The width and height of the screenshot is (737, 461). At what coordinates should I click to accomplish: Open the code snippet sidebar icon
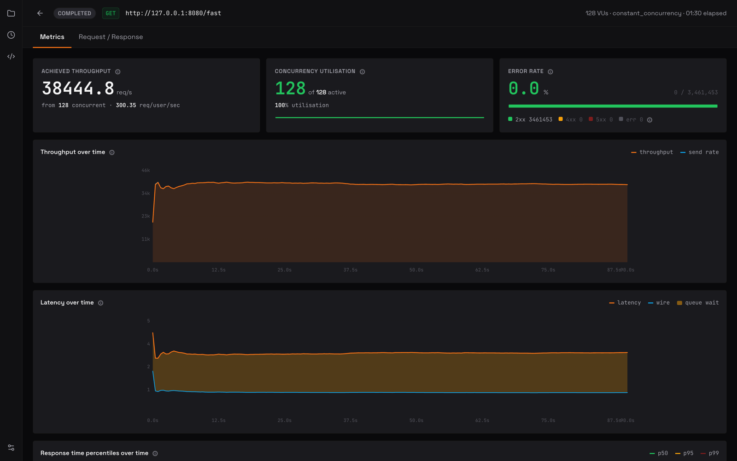click(11, 56)
